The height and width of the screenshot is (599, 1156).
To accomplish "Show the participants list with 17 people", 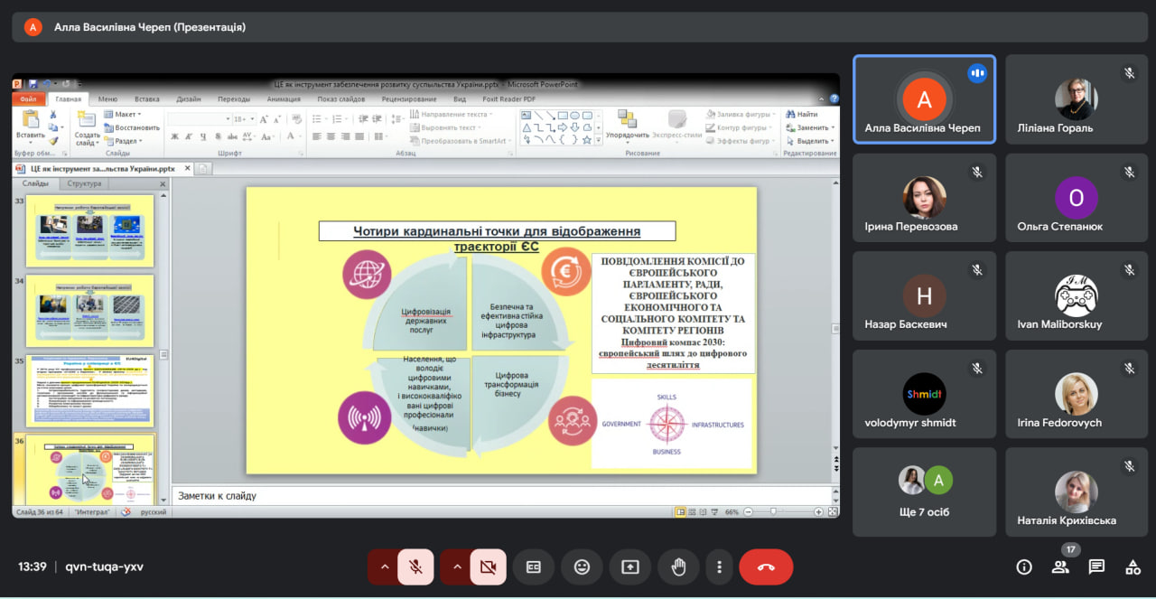I will point(1060,567).
